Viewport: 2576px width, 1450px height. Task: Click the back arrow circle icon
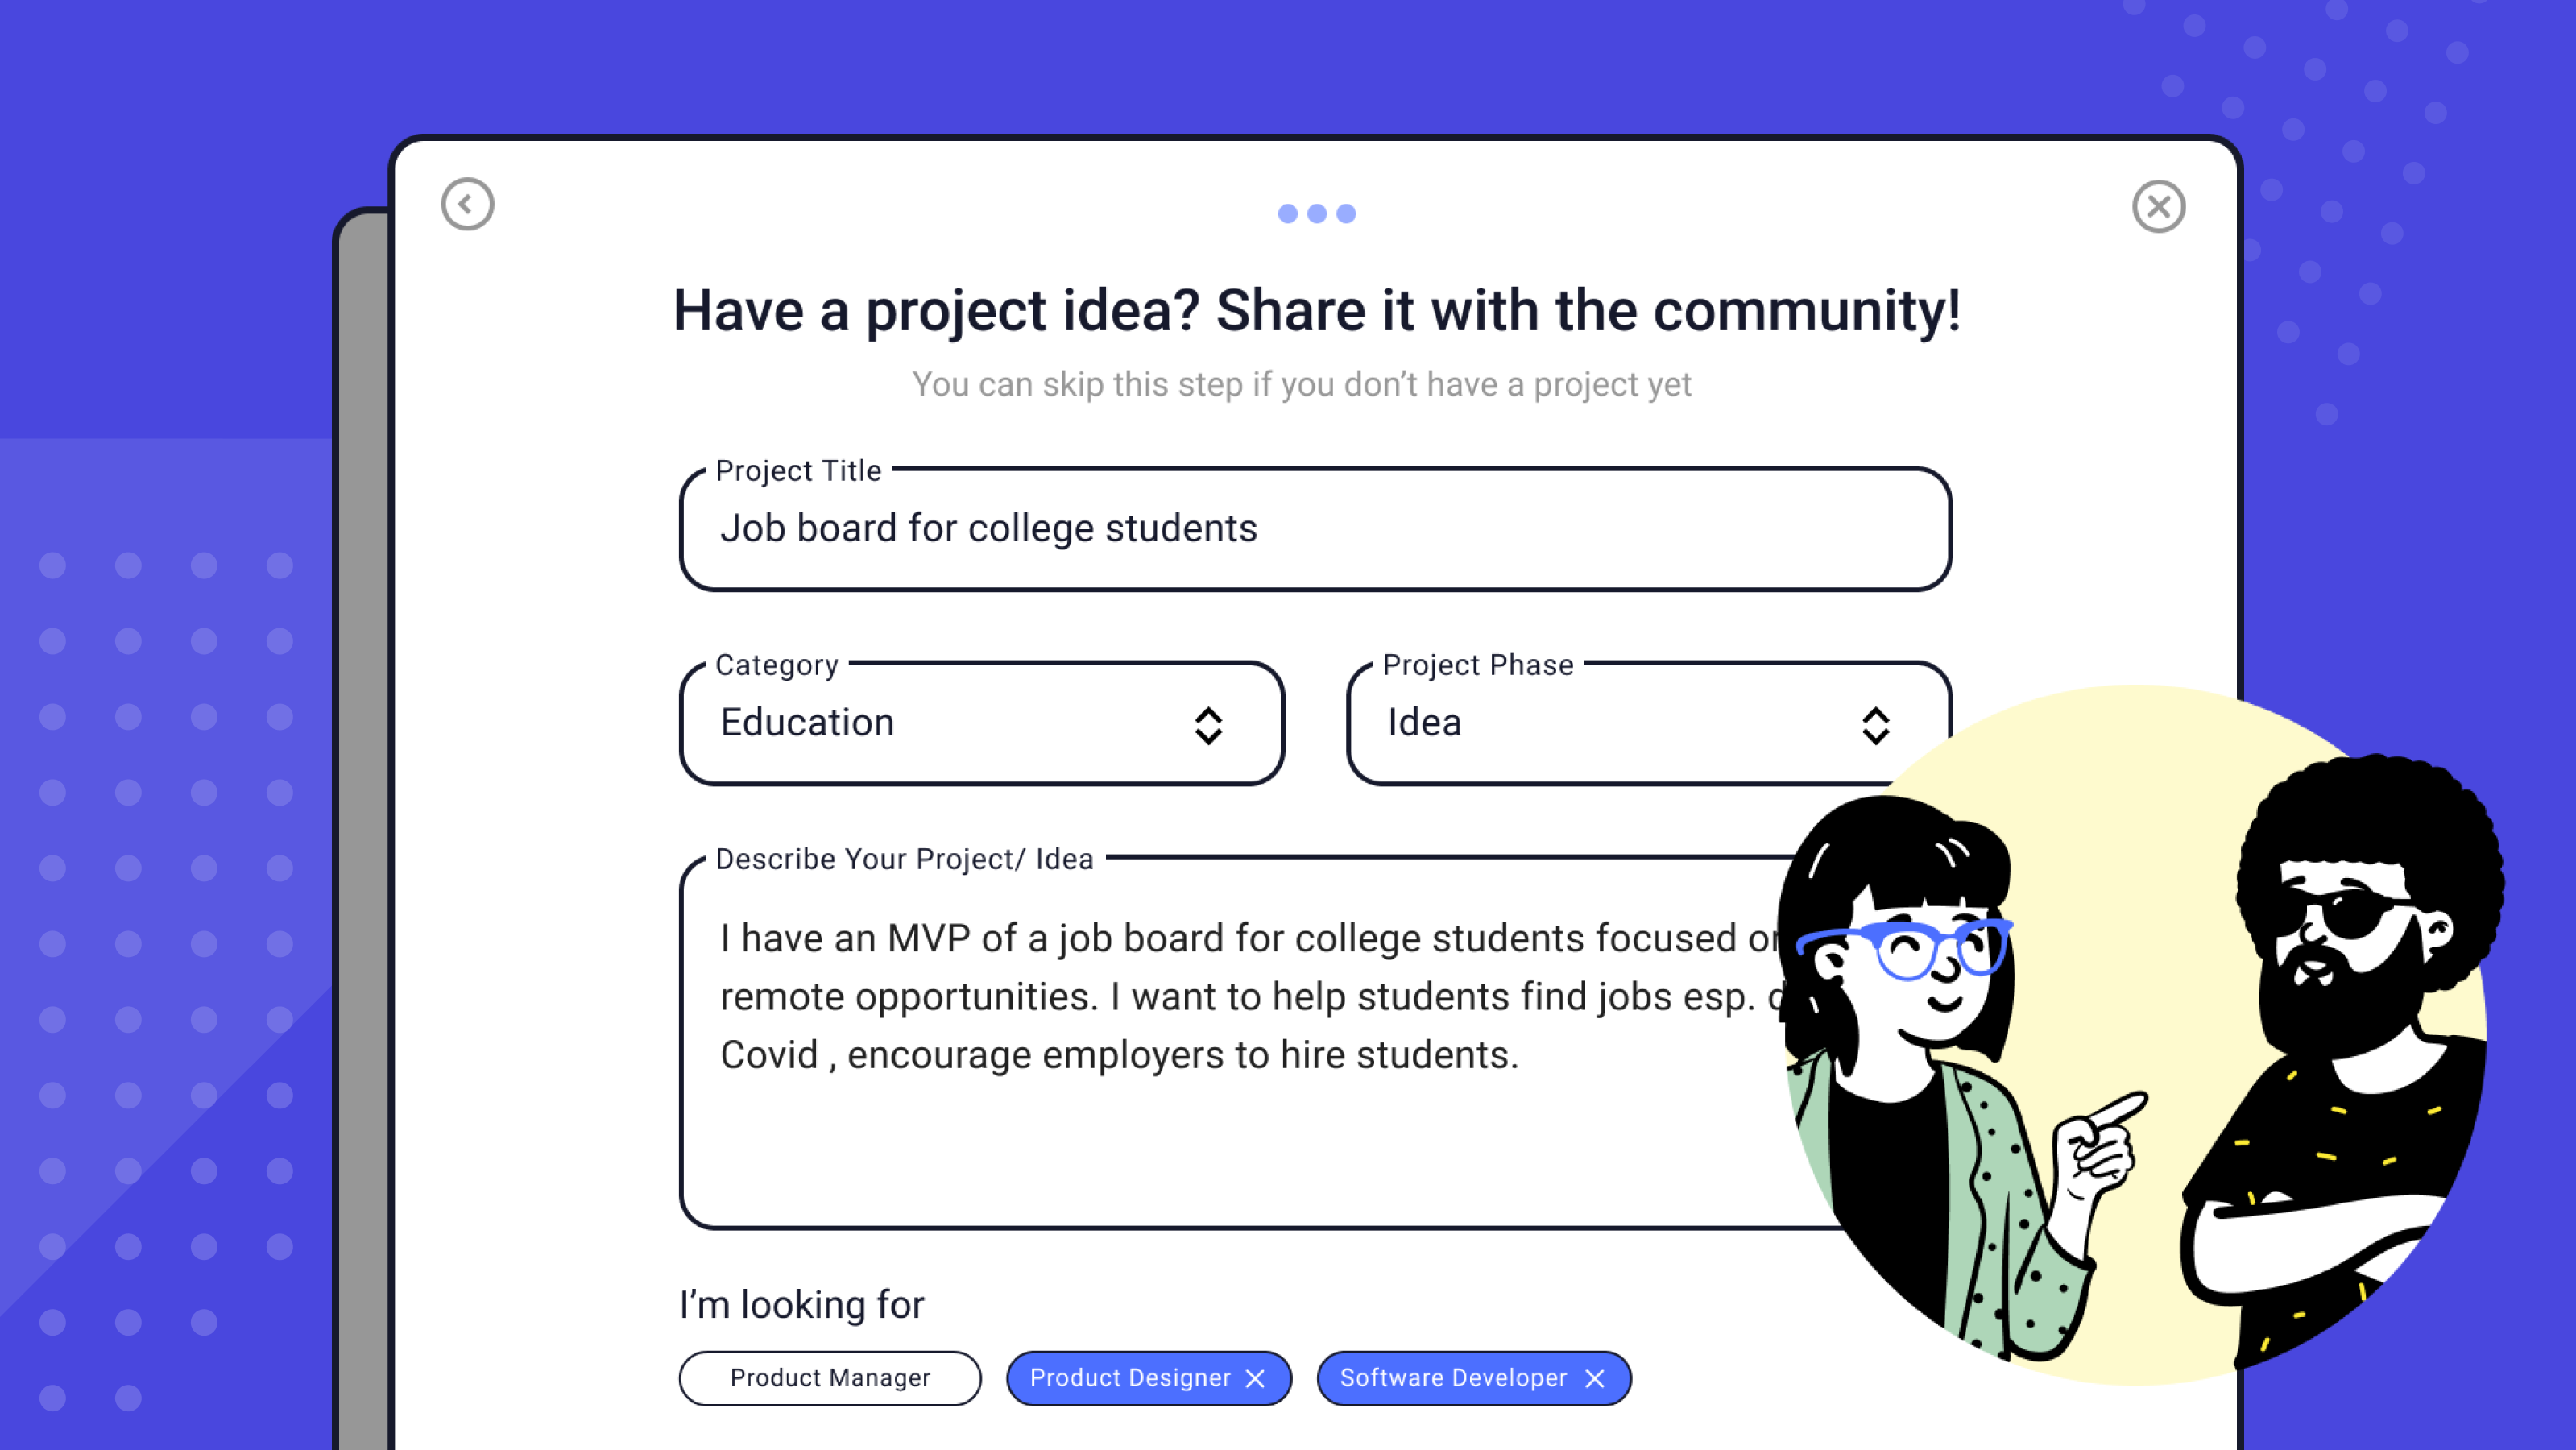pos(467,205)
